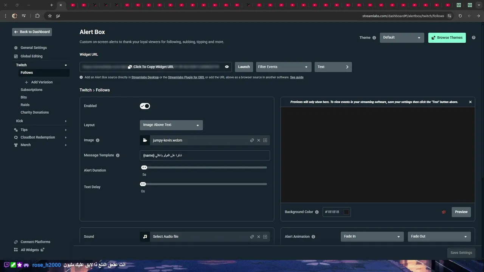Click the All Widgets grid icon
Screen dimensions: 484x272
point(16,250)
